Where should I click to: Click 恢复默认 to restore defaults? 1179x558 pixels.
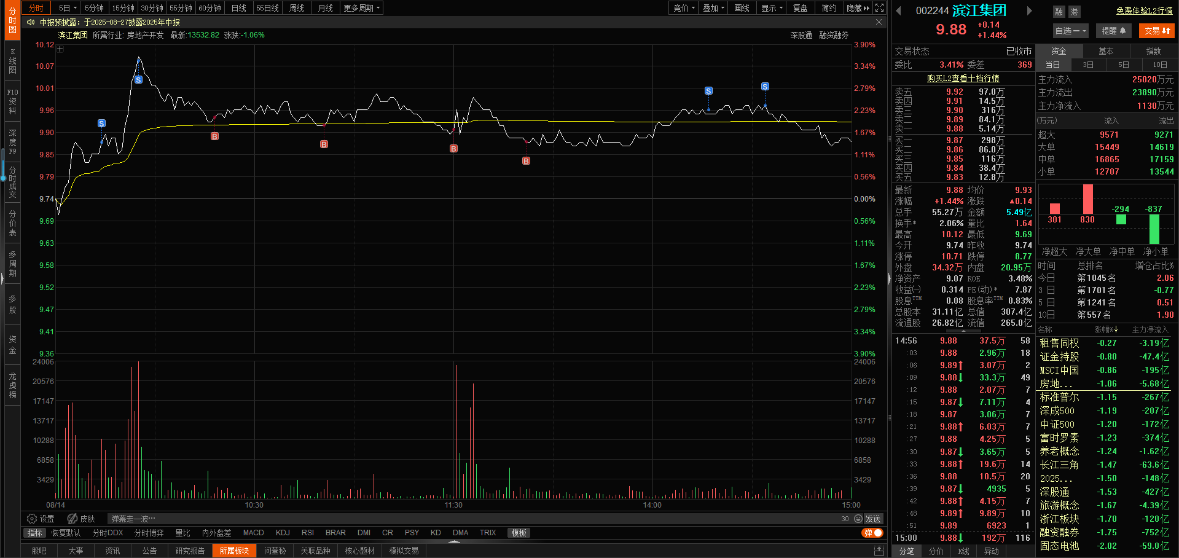tap(66, 533)
